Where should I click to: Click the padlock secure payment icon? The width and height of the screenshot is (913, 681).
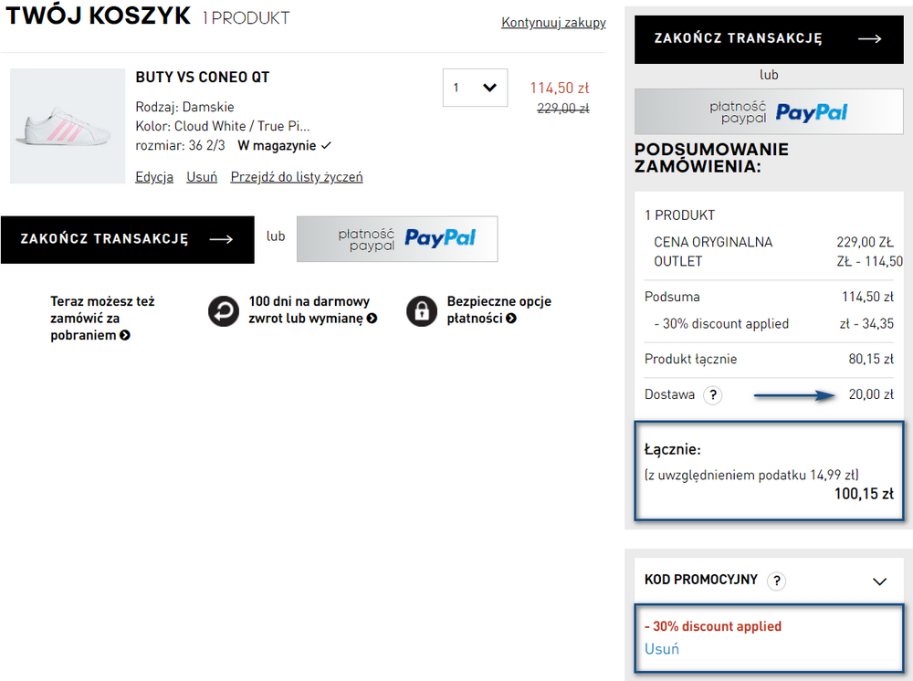pyautogui.click(x=422, y=310)
